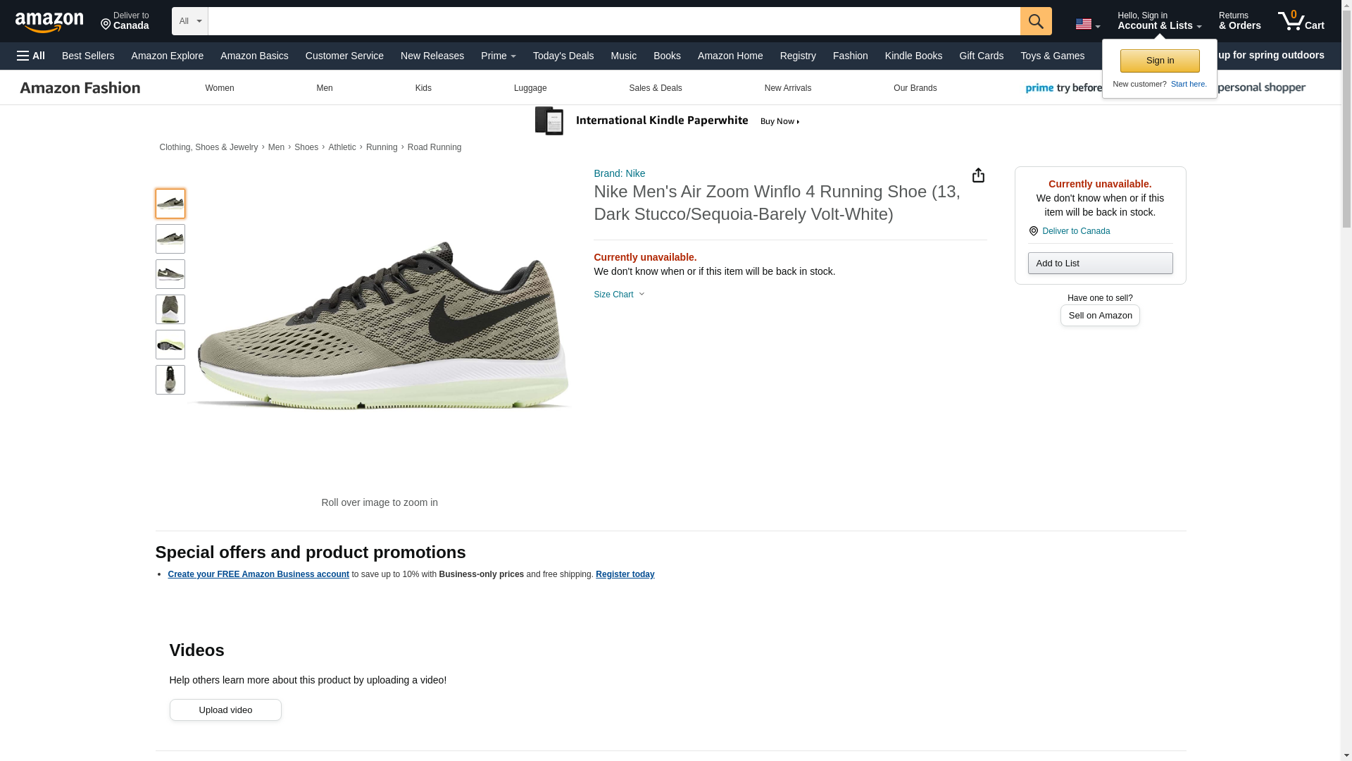Click the Amazon logo
The image size is (1352, 761).
pyautogui.click(x=49, y=22)
